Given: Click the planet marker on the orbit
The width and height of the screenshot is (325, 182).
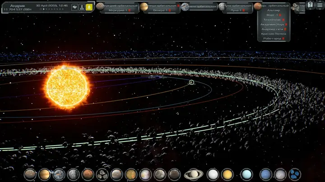Looking at the screenshot, I should 191,82.
